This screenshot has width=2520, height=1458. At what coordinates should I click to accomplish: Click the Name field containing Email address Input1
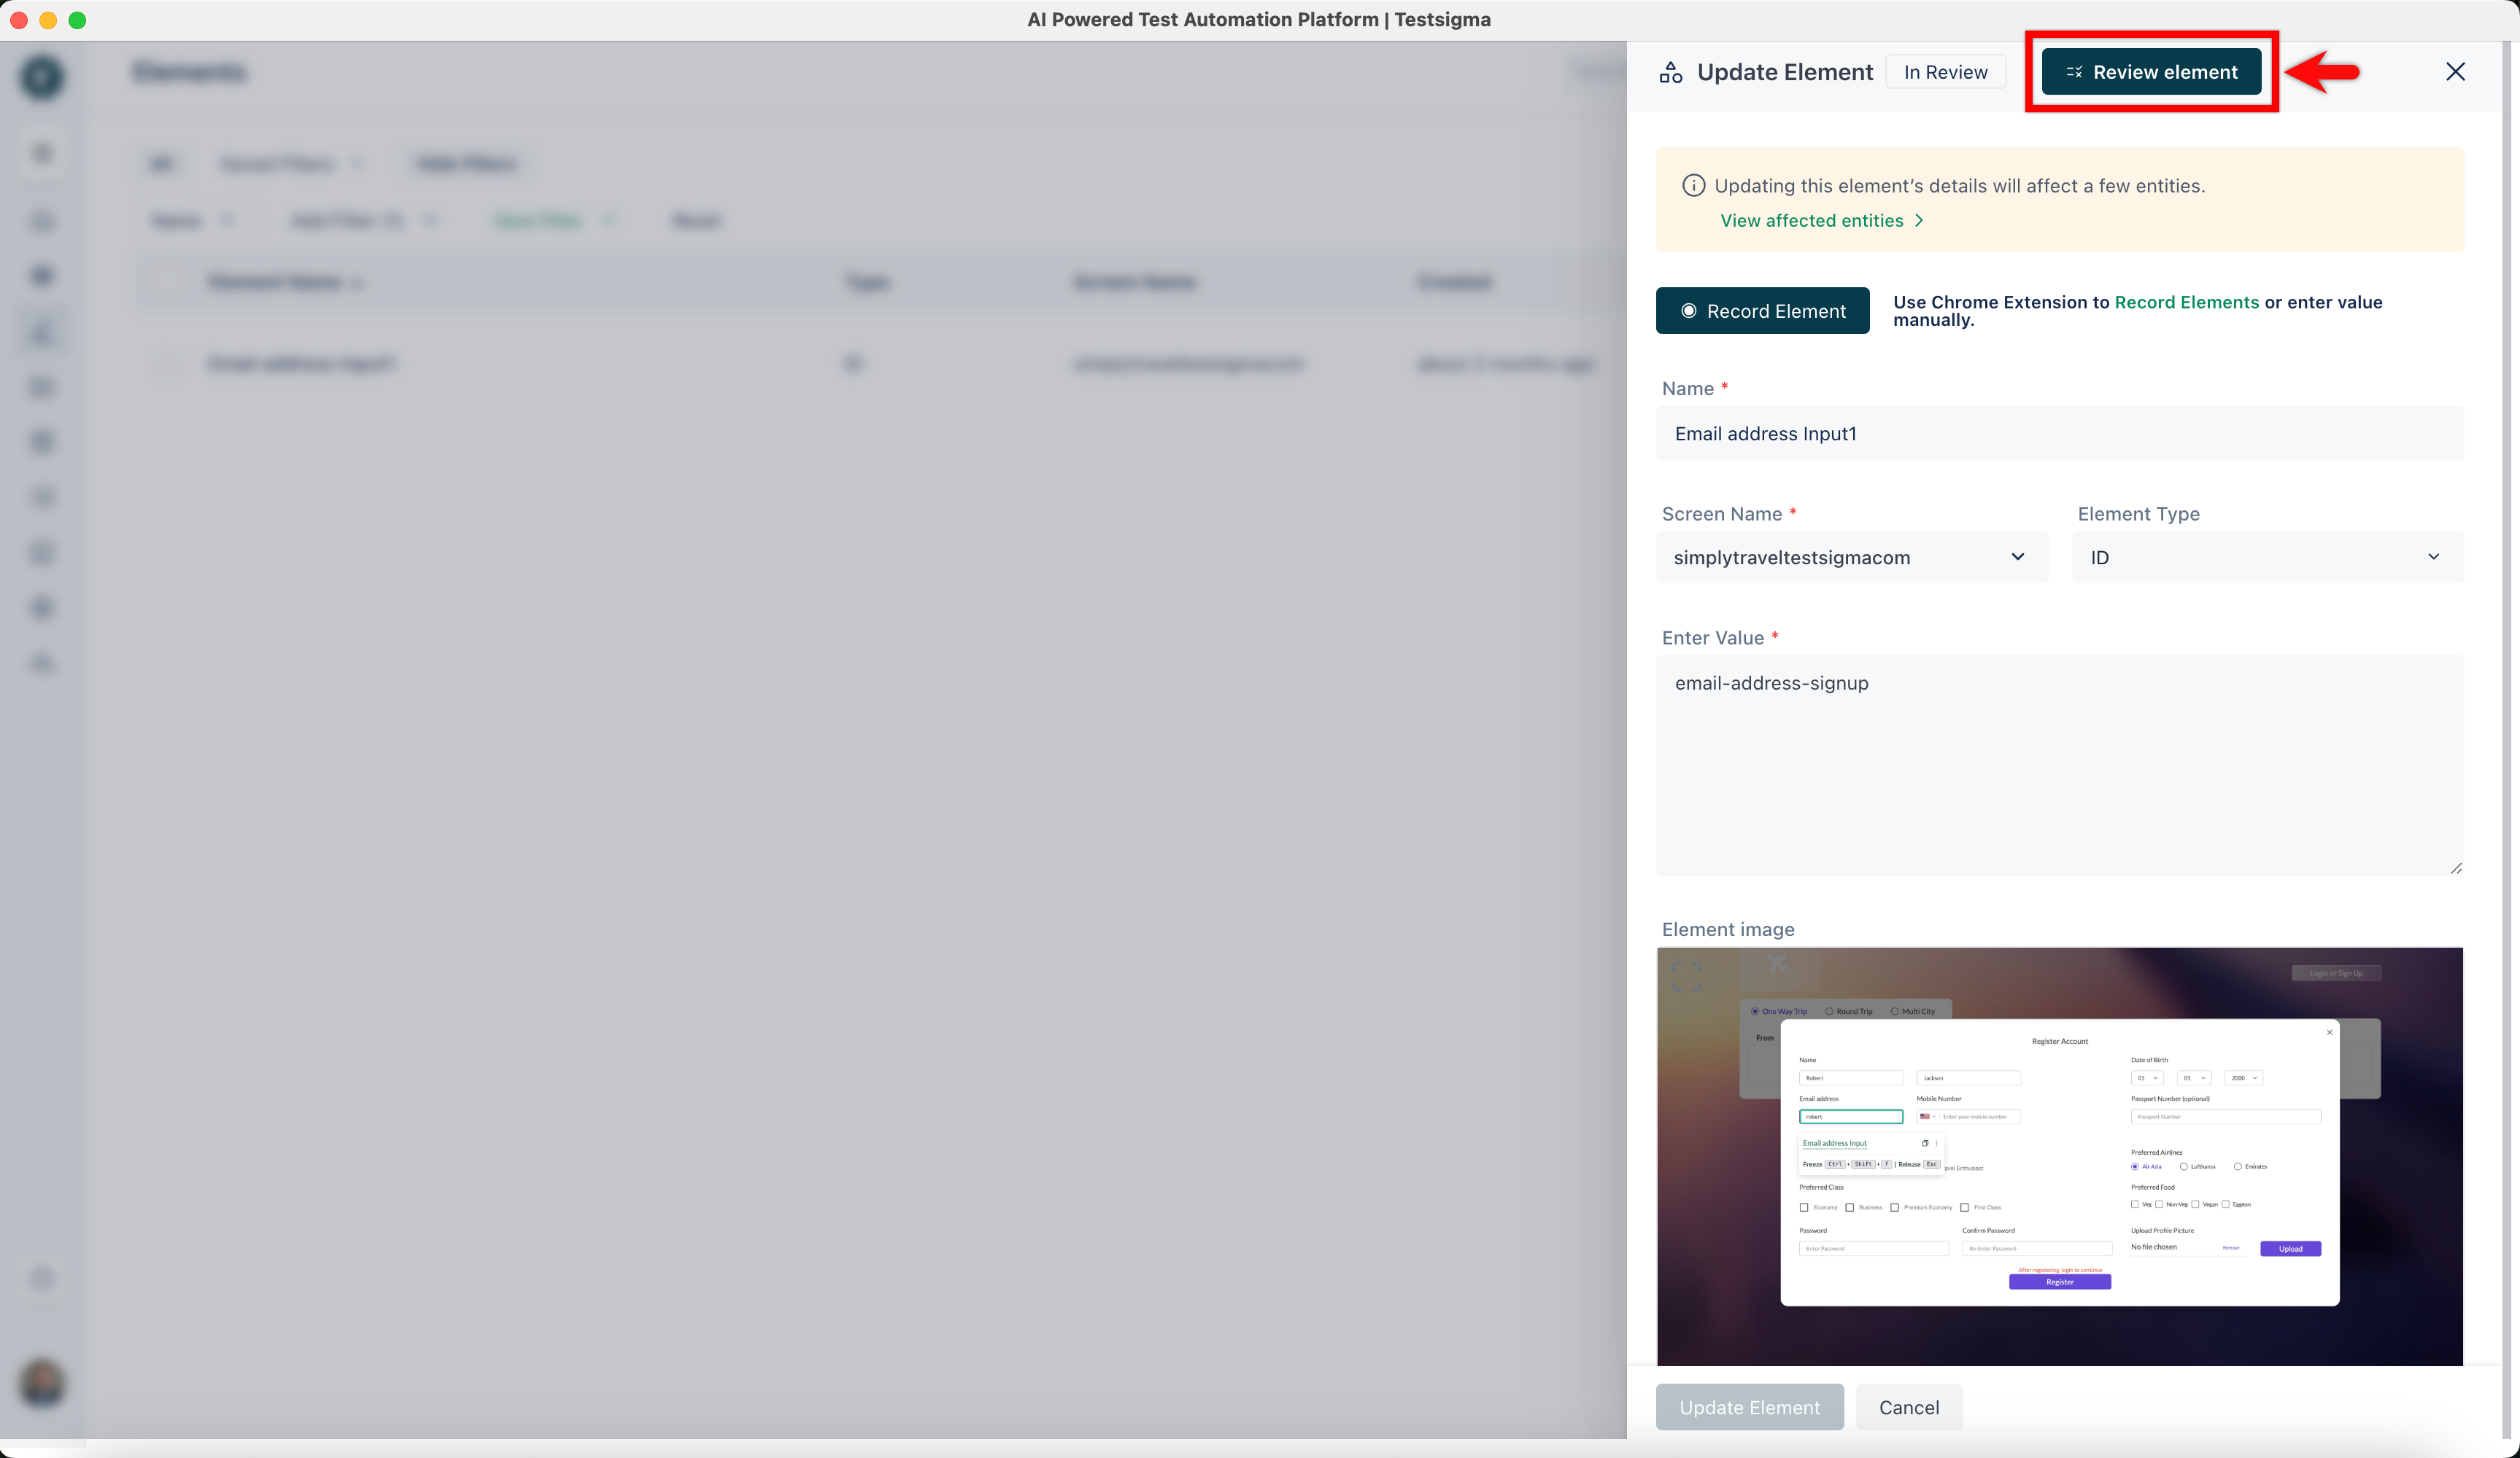2059,434
